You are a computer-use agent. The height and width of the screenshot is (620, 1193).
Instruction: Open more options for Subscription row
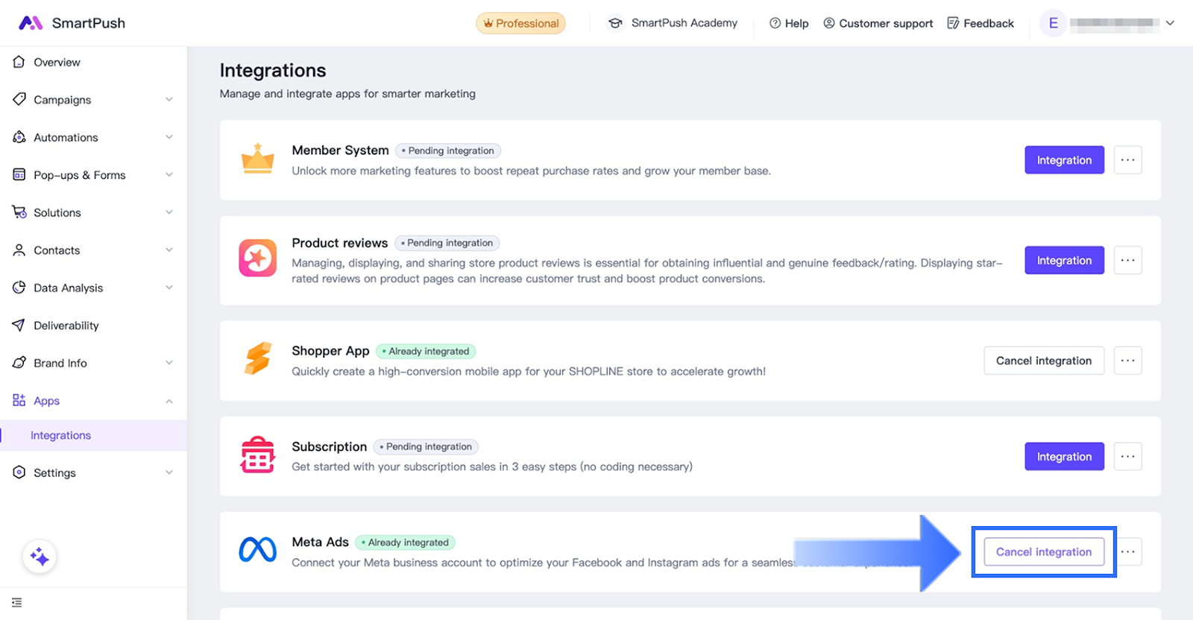click(x=1127, y=456)
